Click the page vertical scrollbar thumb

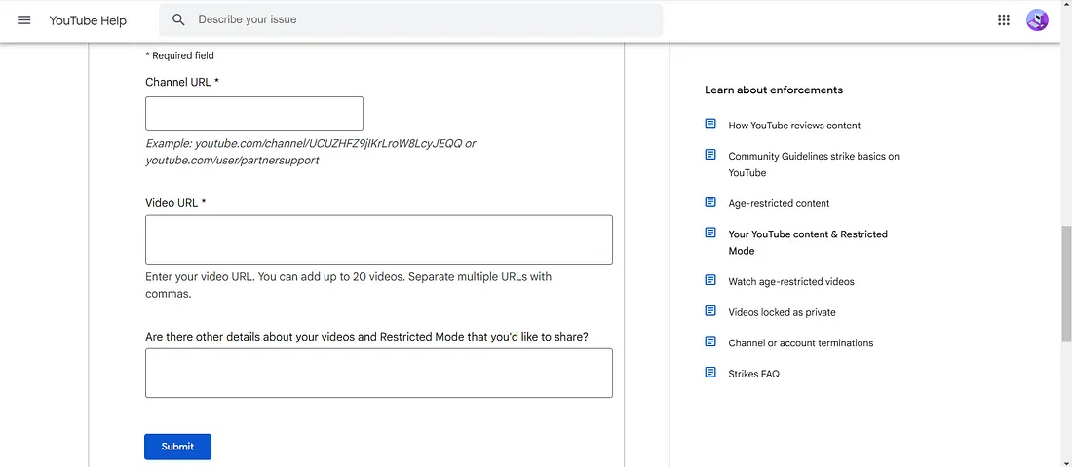1066,283
